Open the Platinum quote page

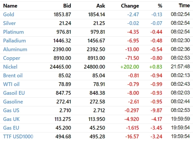pyautogui.click(x=13, y=32)
